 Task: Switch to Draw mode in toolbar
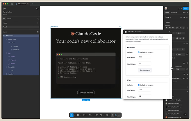[x=112, y=115]
